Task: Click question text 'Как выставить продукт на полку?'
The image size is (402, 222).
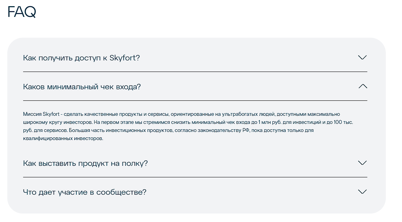Action: [x=85, y=164]
